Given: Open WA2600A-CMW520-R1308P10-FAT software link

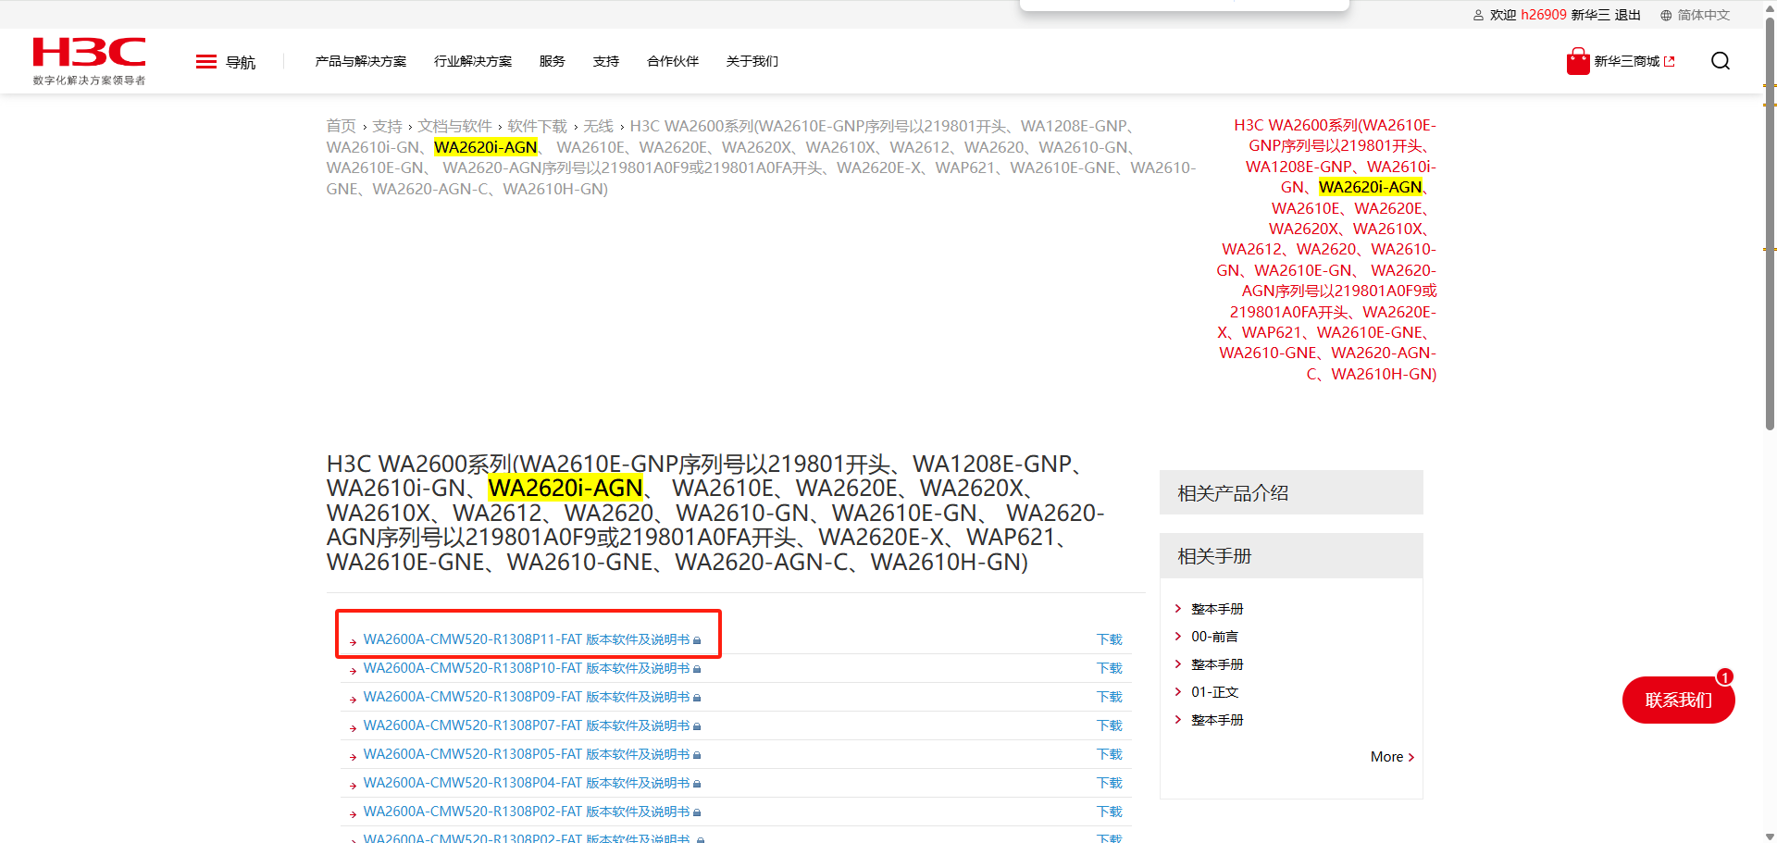Looking at the screenshot, I should (x=527, y=668).
